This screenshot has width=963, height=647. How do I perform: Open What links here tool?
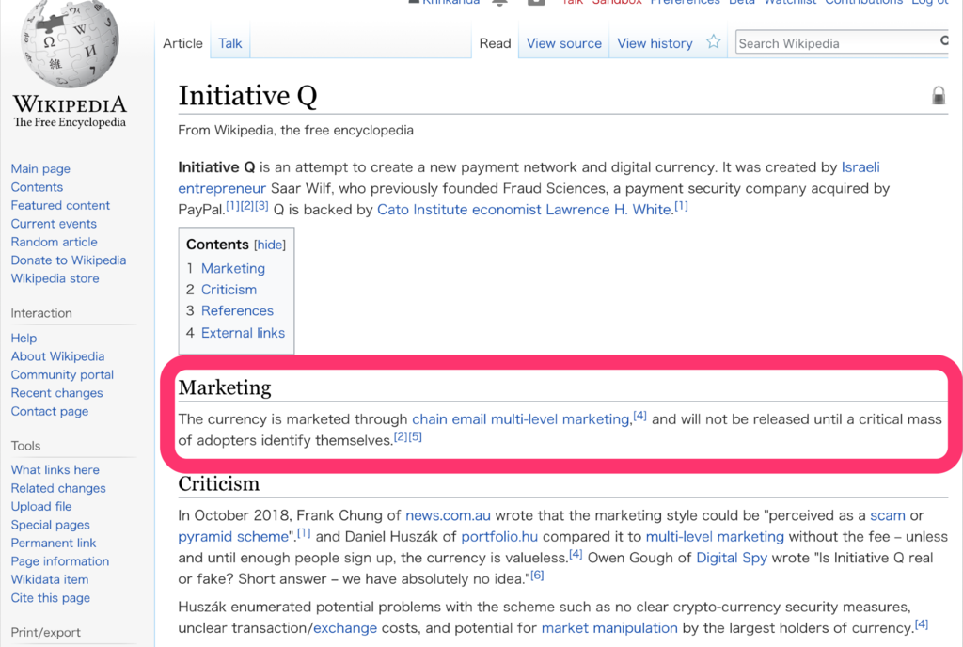55,470
